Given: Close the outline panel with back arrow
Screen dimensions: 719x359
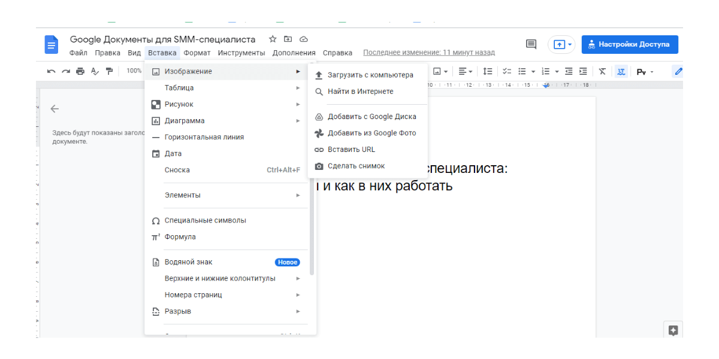Looking at the screenshot, I should coord(55,109).
